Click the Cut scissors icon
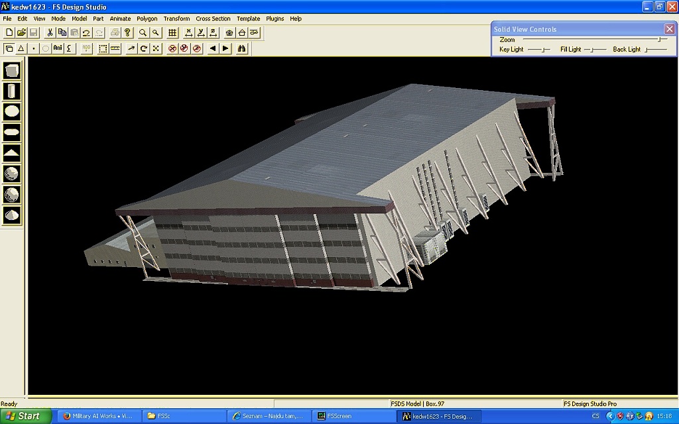Screen dimensions: 679x424 [x=49, y=32]
